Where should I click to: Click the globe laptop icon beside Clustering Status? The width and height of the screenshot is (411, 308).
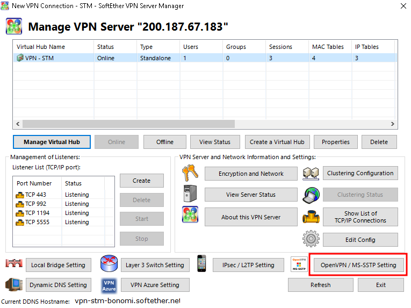point(311,195)
